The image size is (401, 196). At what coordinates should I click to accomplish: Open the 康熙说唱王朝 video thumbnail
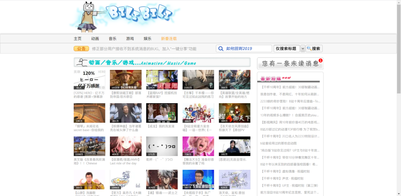pos(125,80)
